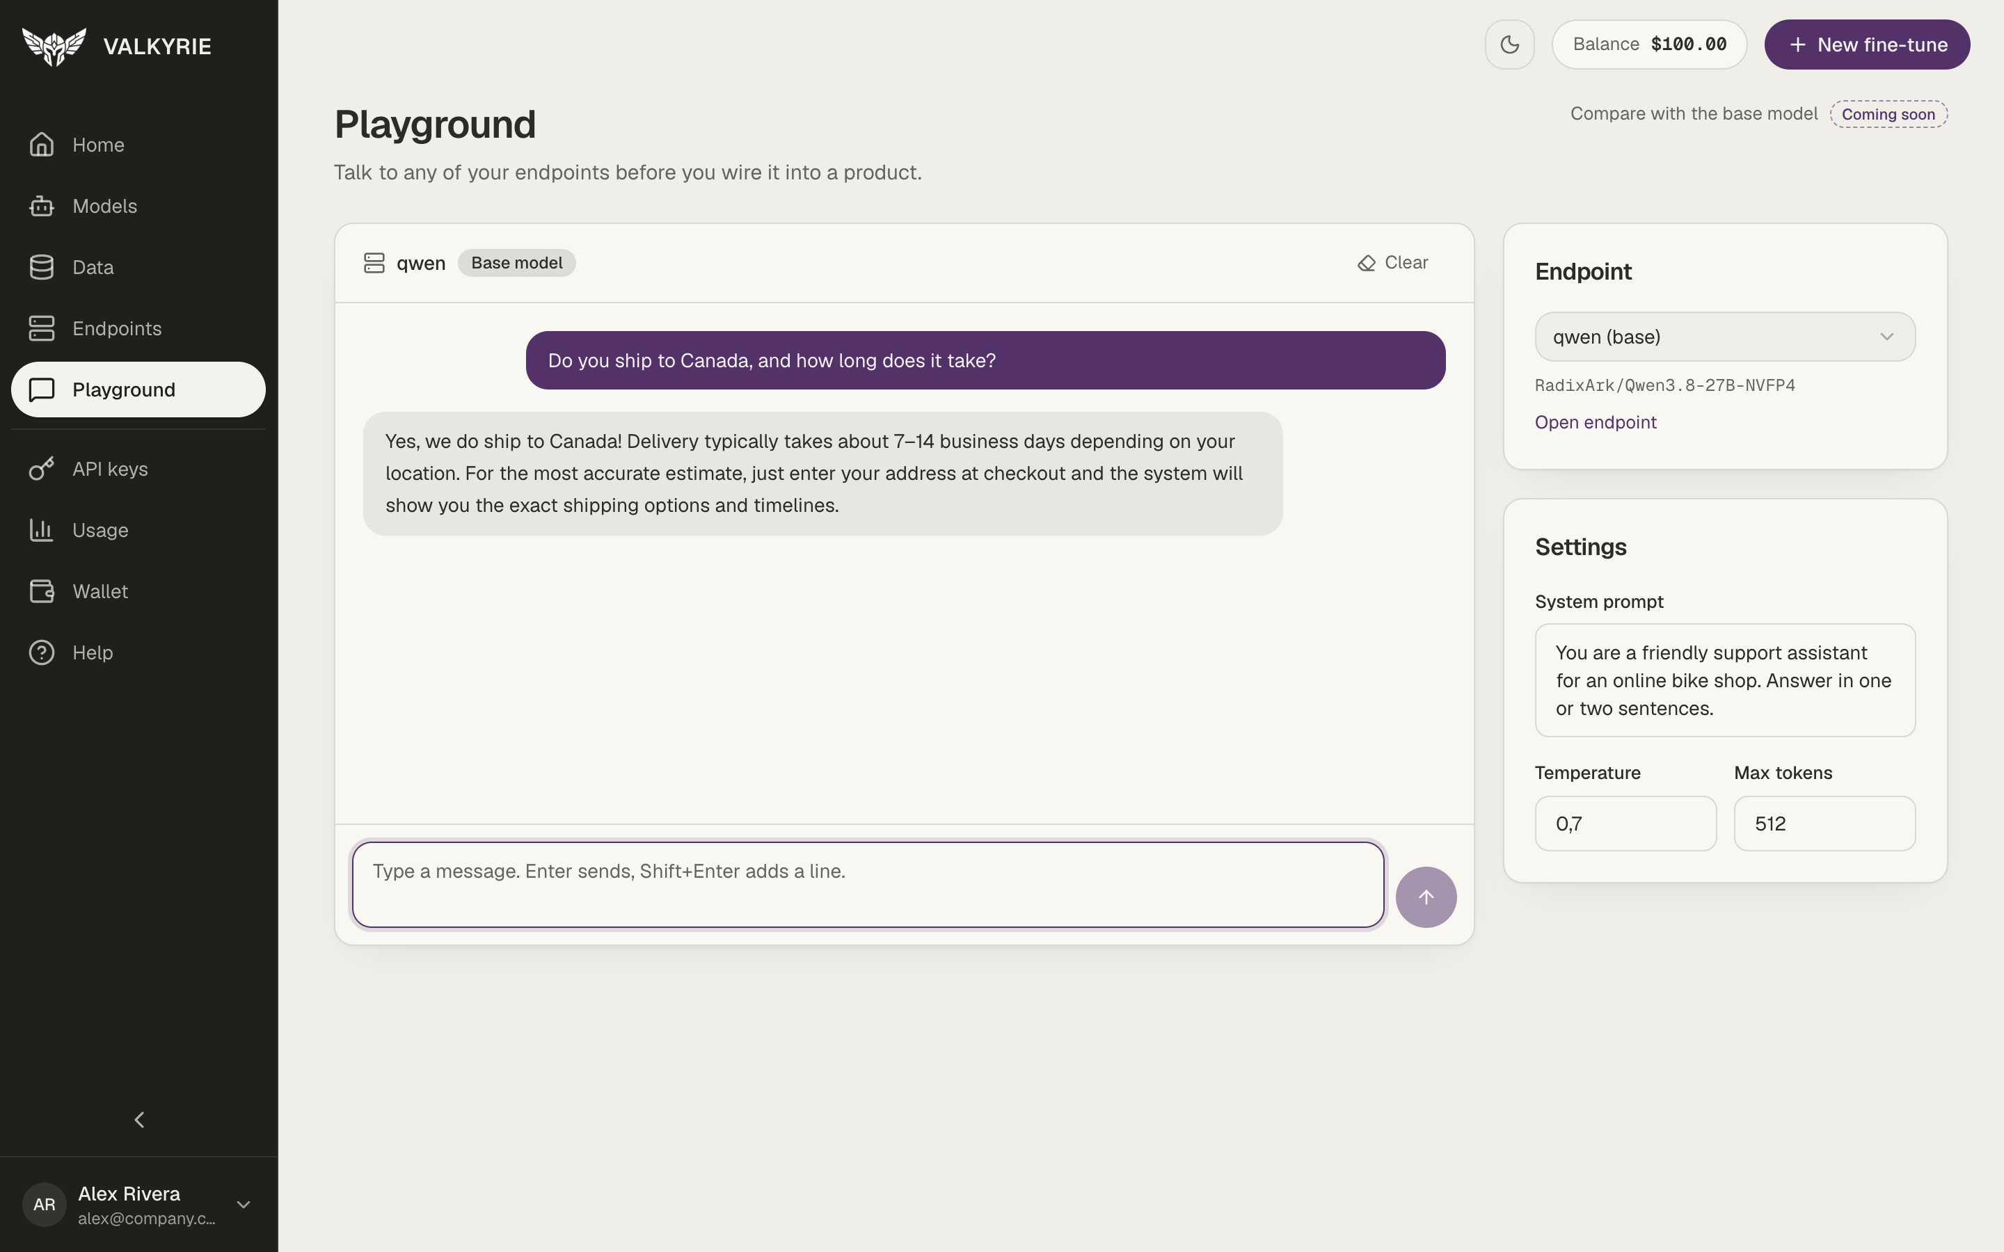Viewport: 2004px width, 1252px height.
Task: Select the Usage menu item
Action: tap(138, 530)
